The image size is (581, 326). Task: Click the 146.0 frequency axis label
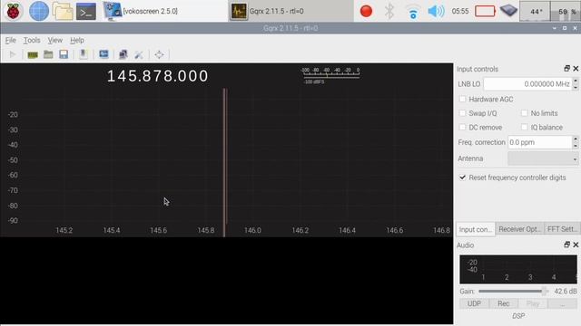[x=252, y=230]
